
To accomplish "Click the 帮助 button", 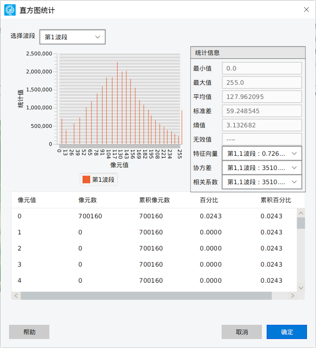I will [29, 332].
